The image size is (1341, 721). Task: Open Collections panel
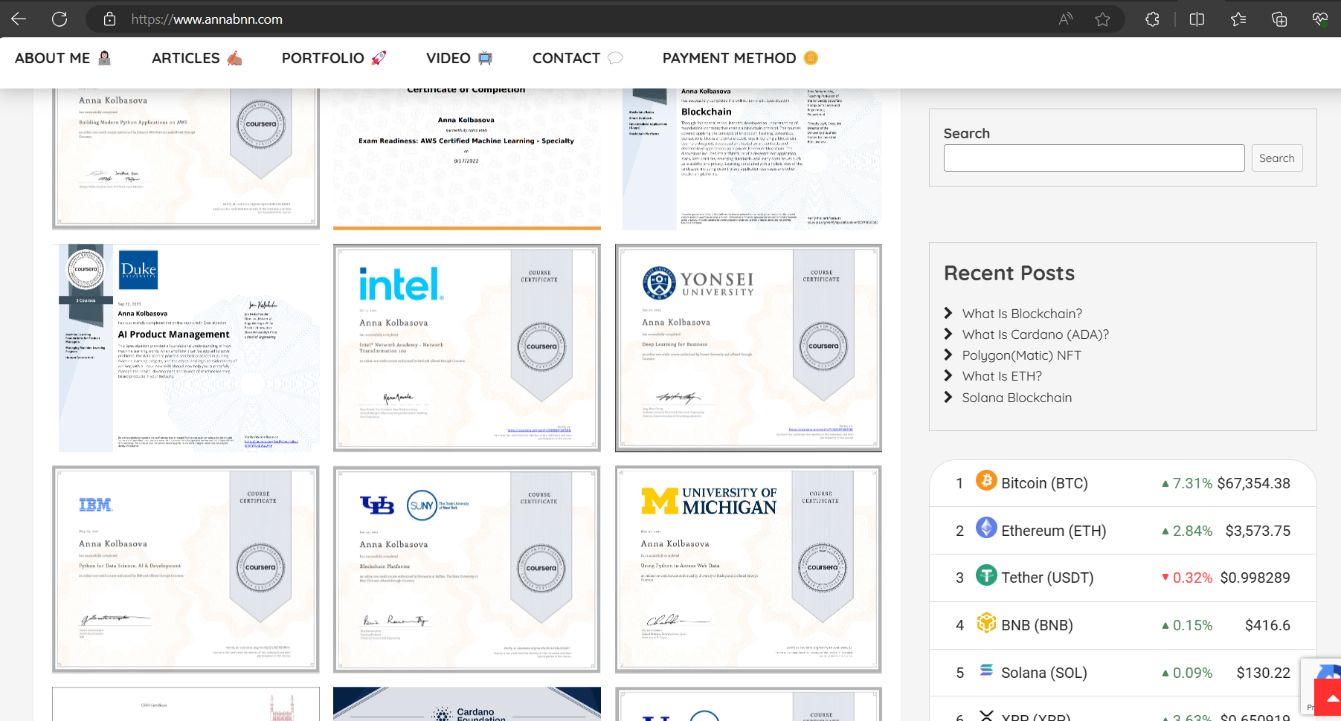[x=1279, y=19]
